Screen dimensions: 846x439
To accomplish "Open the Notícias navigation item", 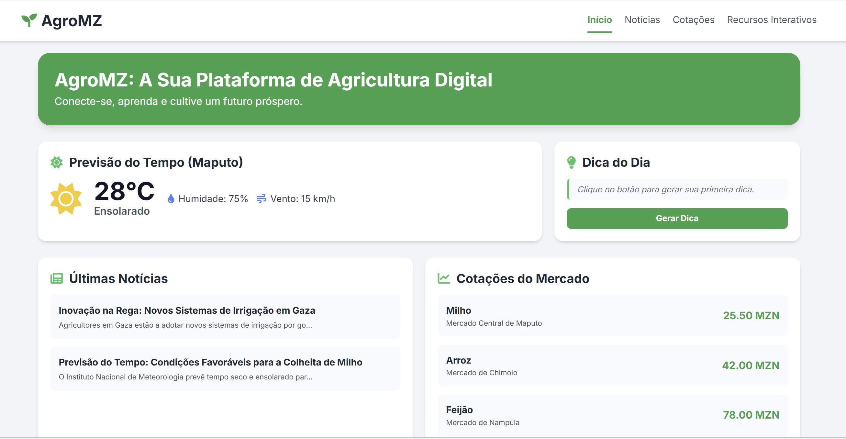I will 642,20.
